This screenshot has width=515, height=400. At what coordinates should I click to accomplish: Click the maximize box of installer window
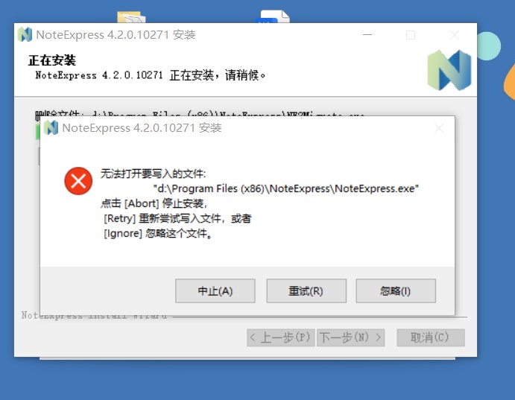click(411, 35)
